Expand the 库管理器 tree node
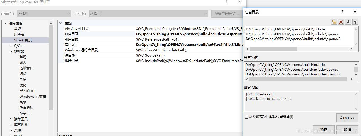The height and width of the screenshot is (136, 361). (x=11, y=125)
